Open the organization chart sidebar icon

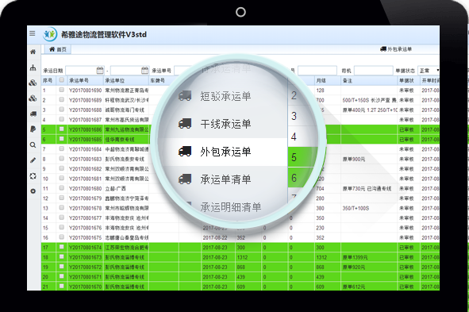pyautogui.click(x=33, y=67)
